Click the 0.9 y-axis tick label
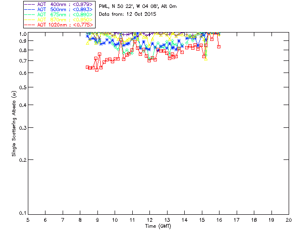This screenshot has width=297, height=238. (x=23, y=41)
